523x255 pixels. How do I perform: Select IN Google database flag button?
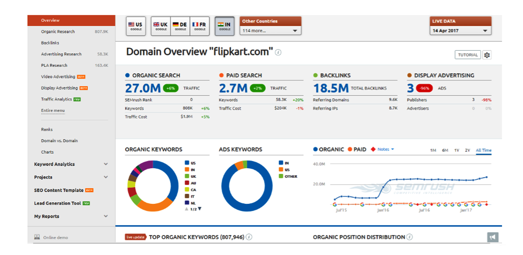pyautogui.click(x=224, y=26)
